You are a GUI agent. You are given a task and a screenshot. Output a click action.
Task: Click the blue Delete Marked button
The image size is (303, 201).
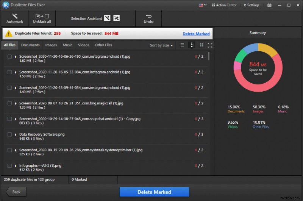[154, 192]
